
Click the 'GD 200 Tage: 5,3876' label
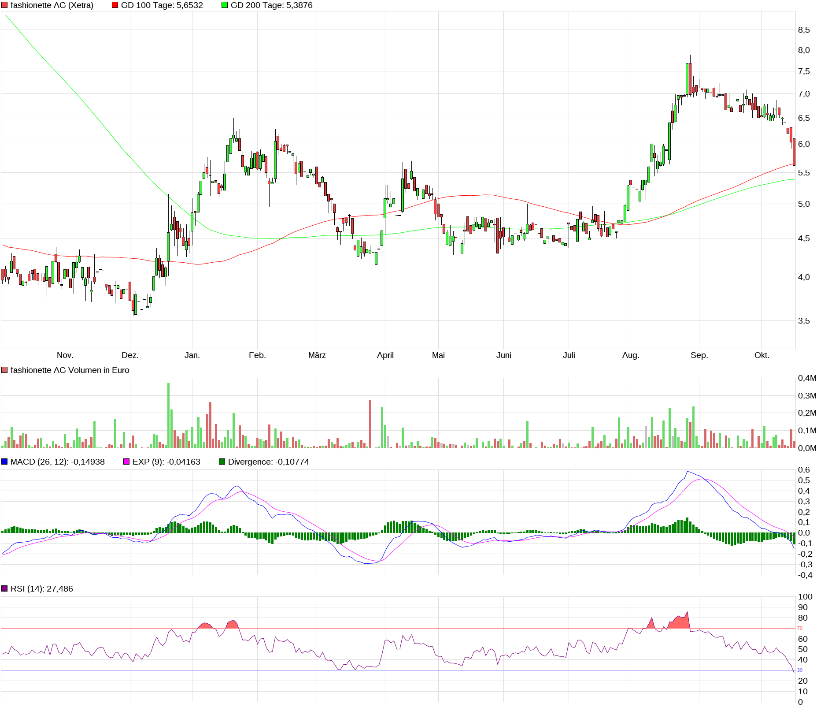[271, 5]
